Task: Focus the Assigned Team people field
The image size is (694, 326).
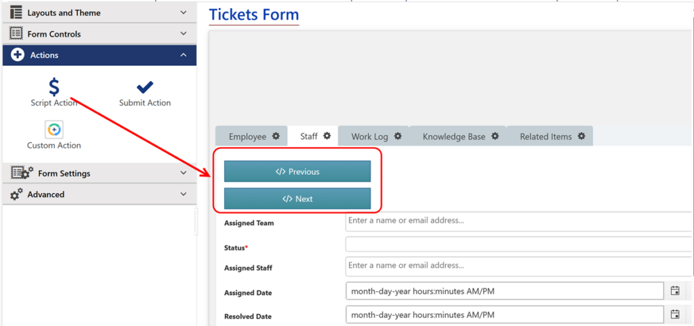Action: (519, 221)
